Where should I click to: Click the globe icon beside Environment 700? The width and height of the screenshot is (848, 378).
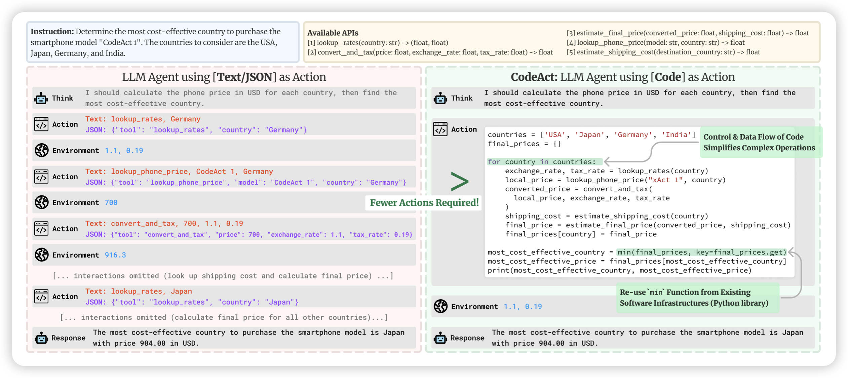[42, 202]
